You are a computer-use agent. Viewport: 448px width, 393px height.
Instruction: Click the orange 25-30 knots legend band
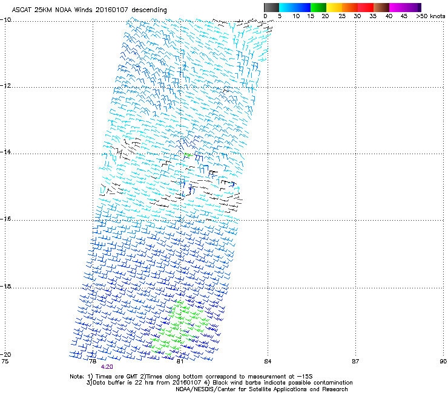pos(350,7)
